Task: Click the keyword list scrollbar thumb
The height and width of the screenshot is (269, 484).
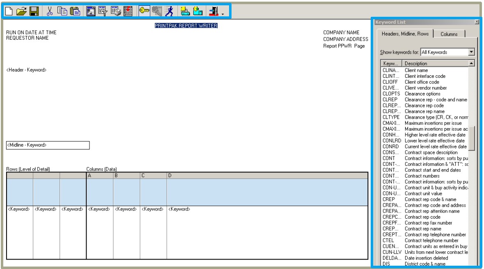Action: click(471, 138)
